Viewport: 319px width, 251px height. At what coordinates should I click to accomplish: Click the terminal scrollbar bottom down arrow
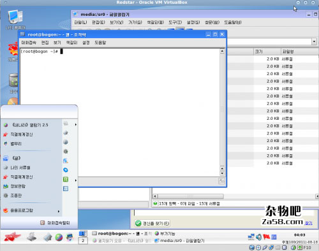[222, 173]
